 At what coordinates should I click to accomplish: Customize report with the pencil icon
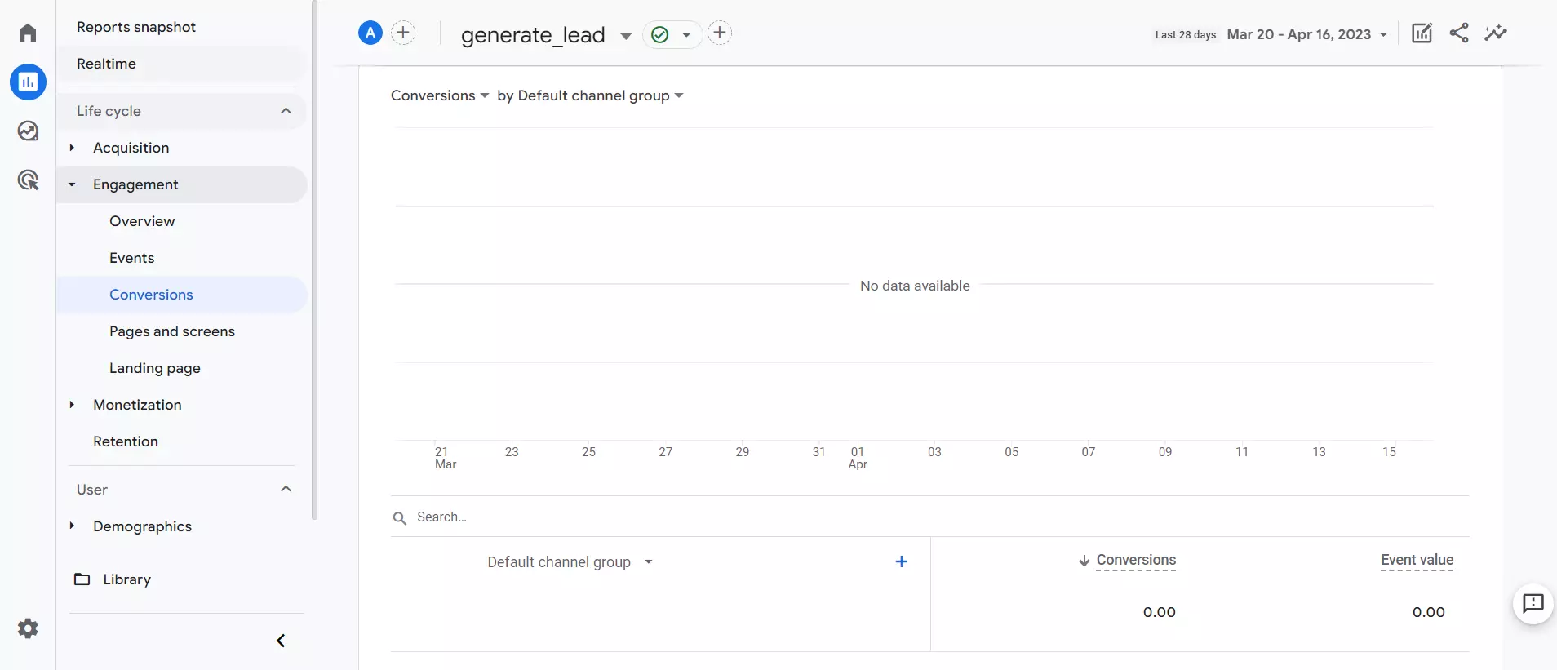(x=1422, y=33)
